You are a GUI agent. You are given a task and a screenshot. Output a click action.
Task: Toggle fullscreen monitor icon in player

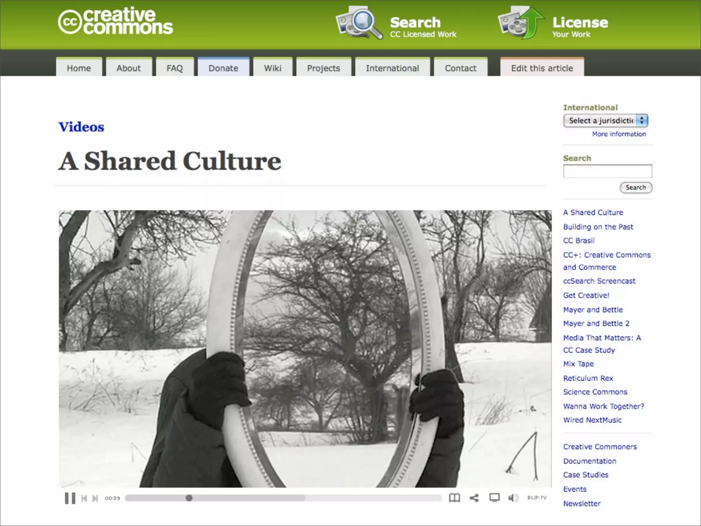click(494, 498)
